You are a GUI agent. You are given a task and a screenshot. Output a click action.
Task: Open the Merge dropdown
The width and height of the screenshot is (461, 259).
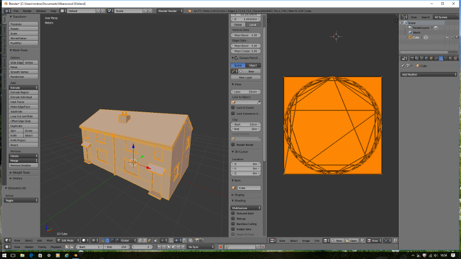coord(24,161)
